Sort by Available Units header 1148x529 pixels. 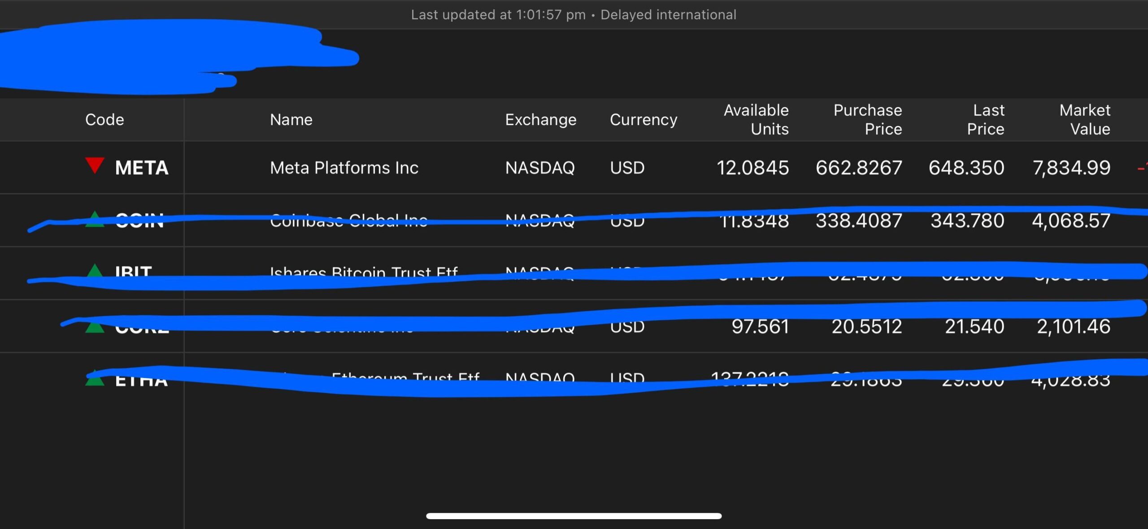click(x=756, y=120)
